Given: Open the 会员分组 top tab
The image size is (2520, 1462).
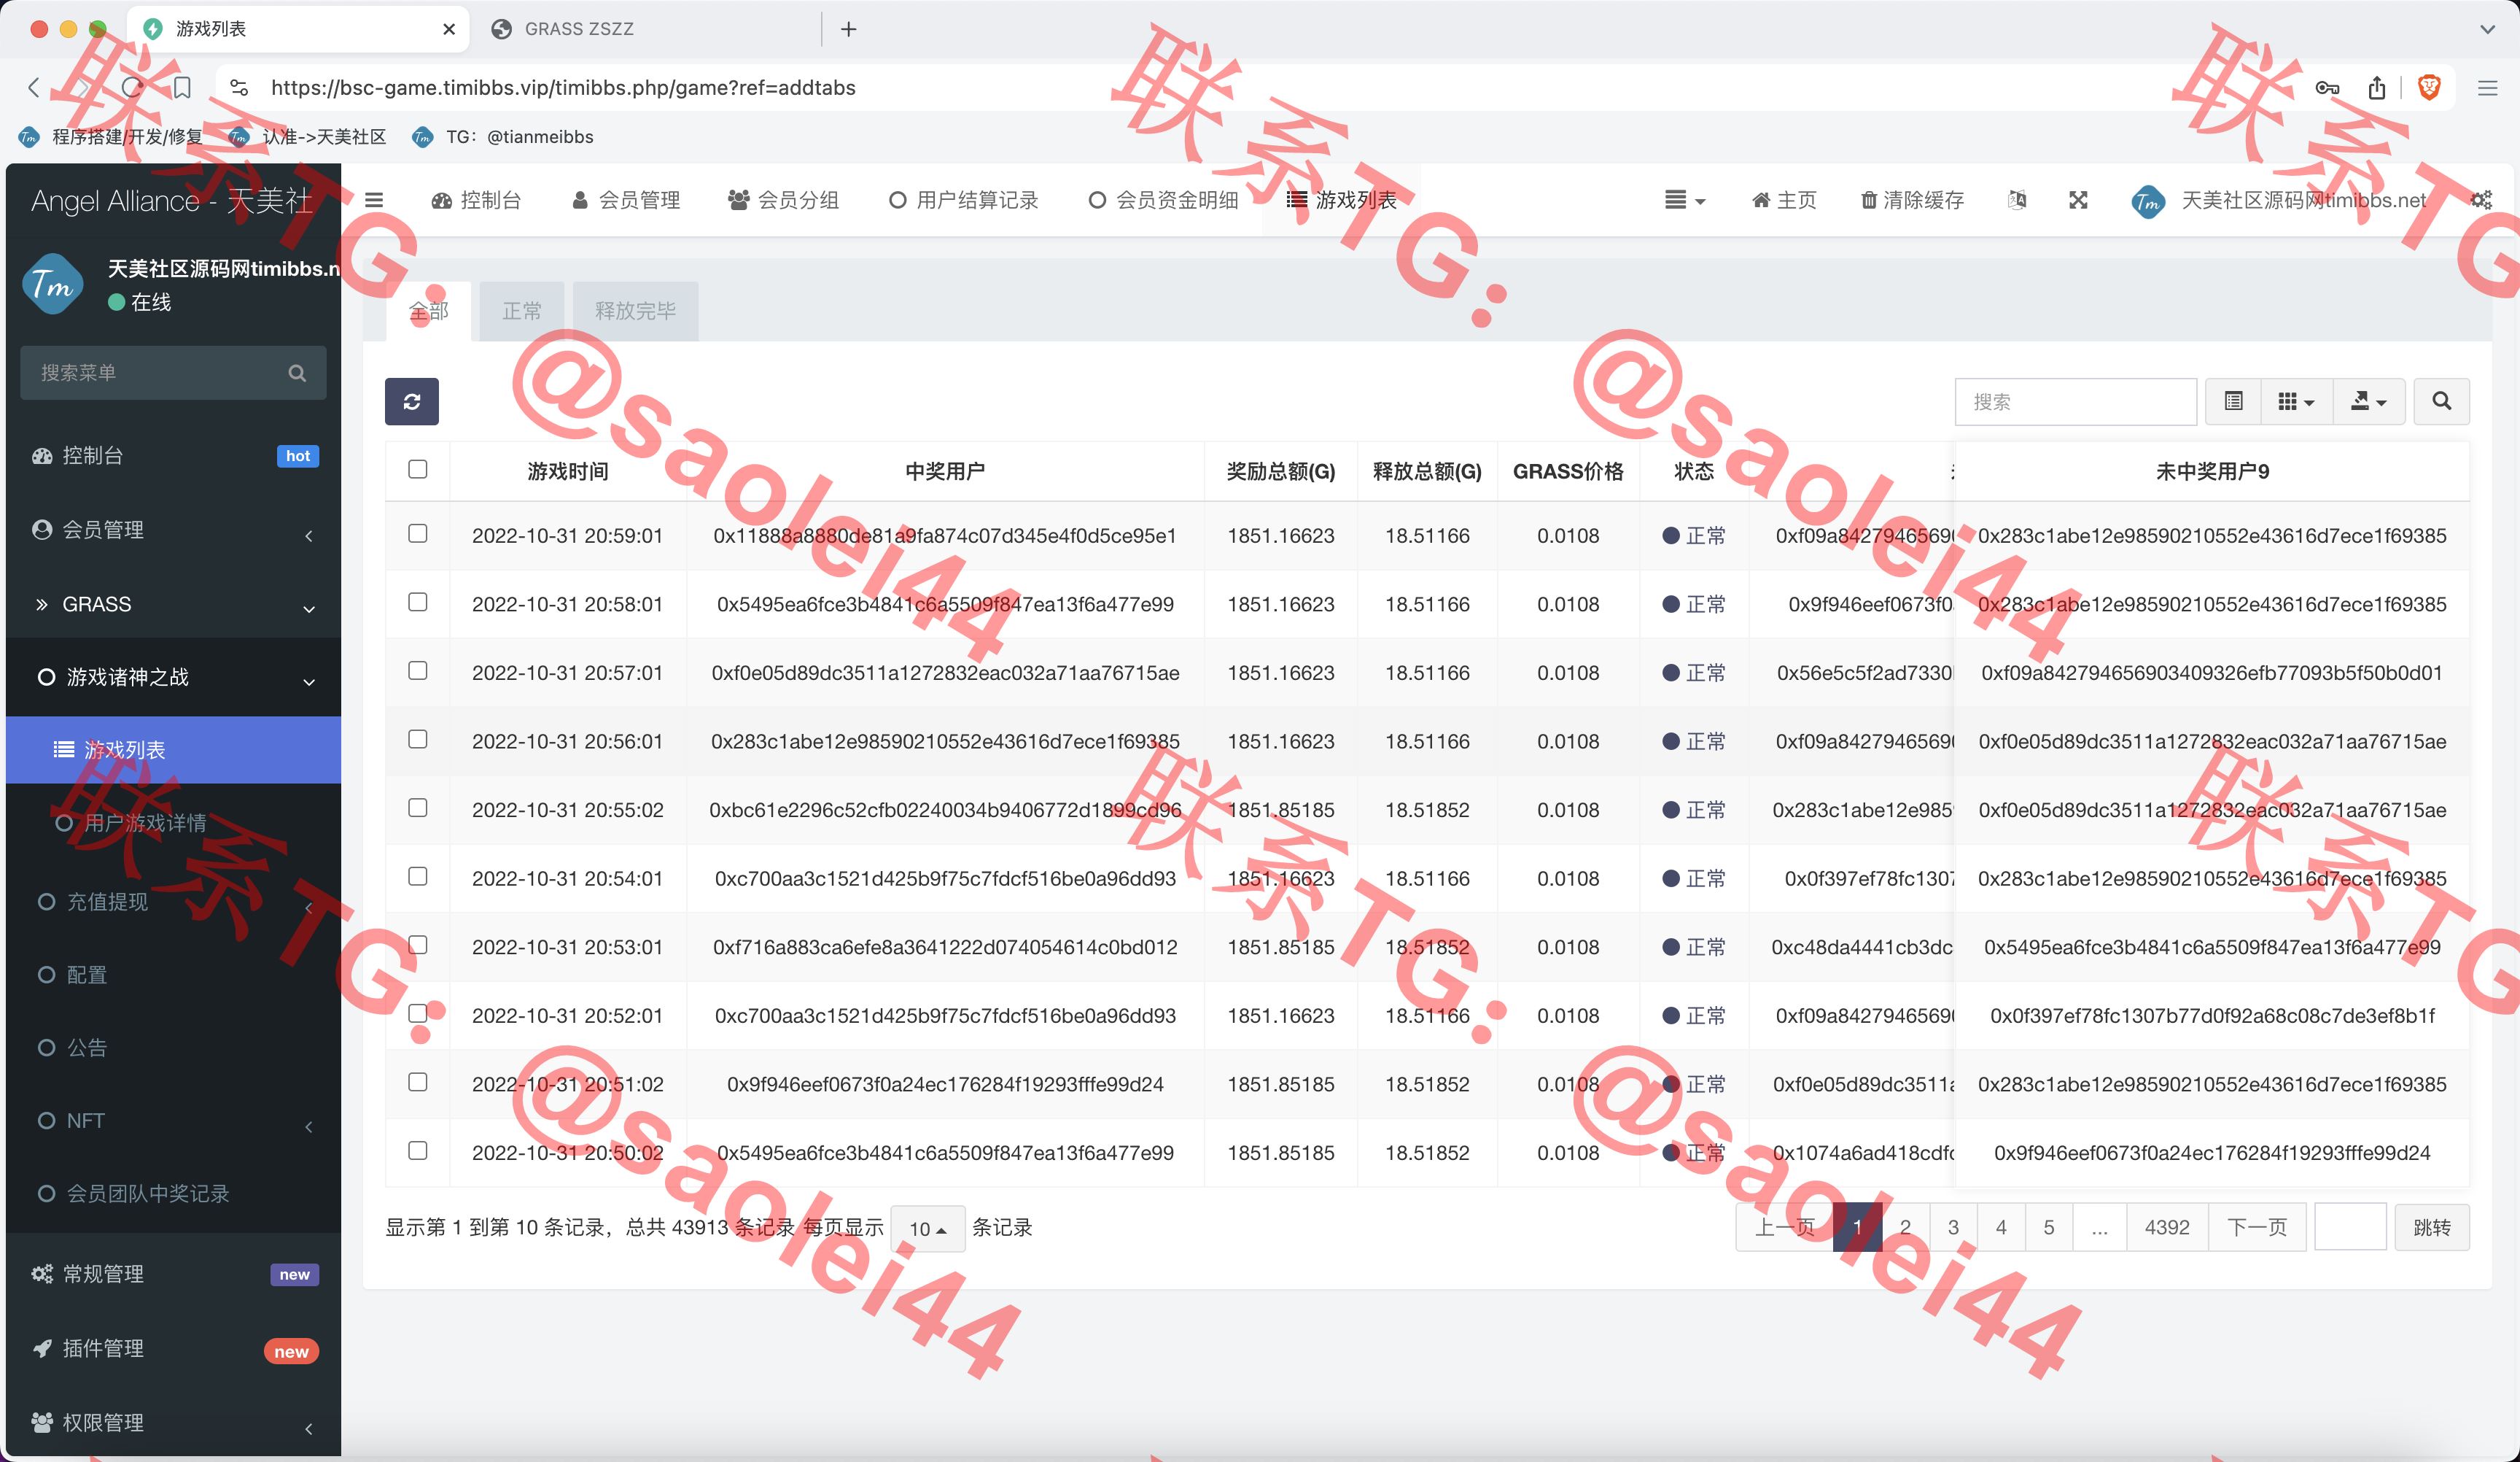Looking at the screenshot, I should point(783,200).
